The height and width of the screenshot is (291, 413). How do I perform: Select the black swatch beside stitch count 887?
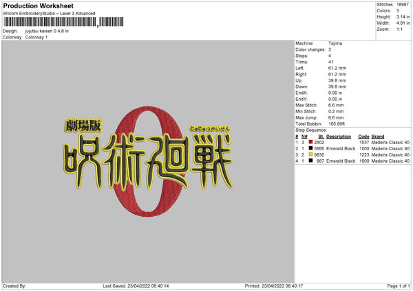[x=311, y=161]
